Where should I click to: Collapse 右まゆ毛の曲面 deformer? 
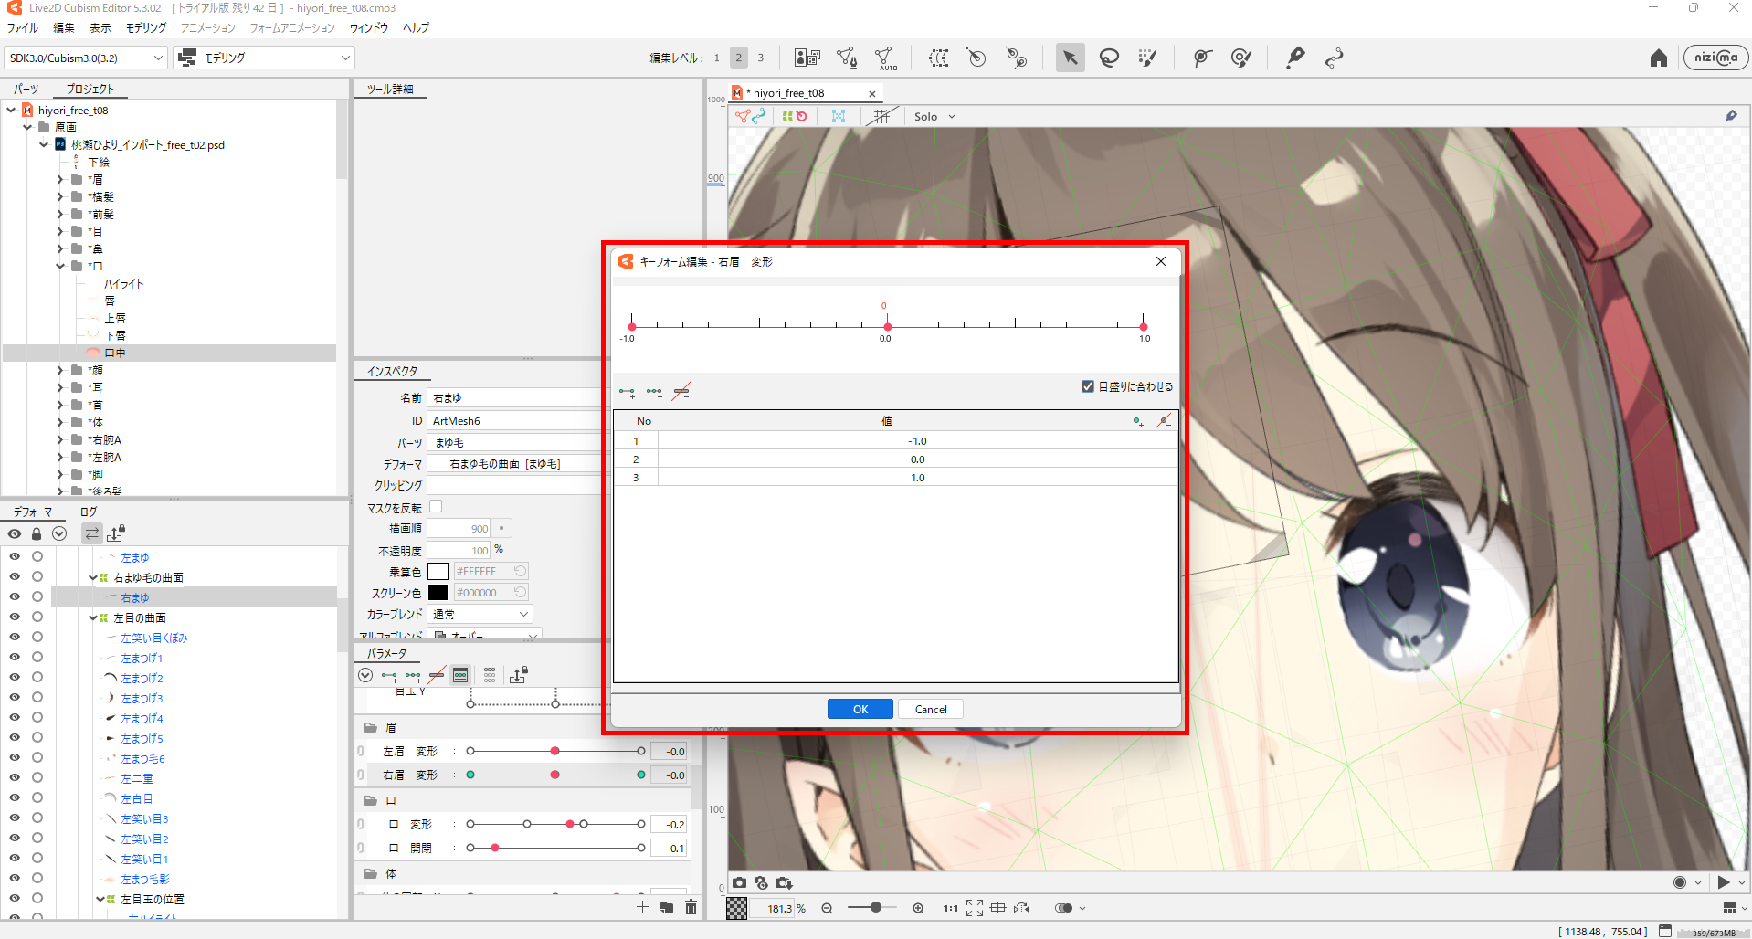click(93, 577)
